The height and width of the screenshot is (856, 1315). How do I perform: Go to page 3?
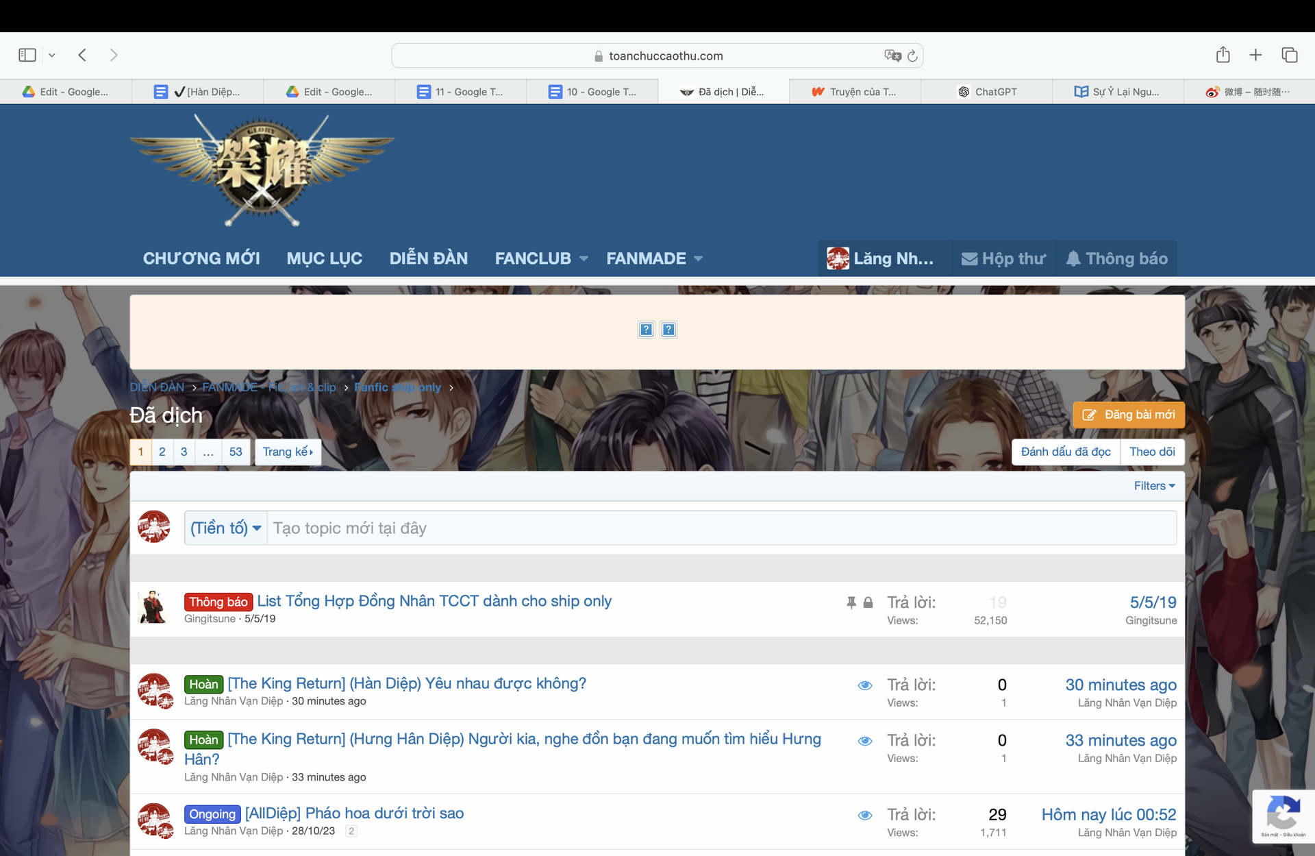coord(184,452)
